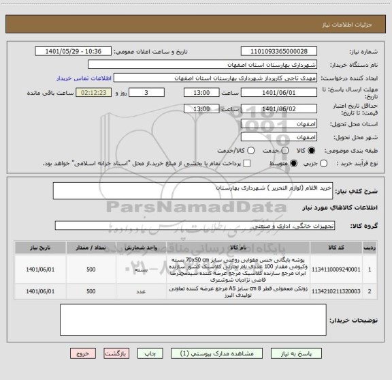Click the کد کالا column header
392x380 pixels.
[x=336, y=248]
